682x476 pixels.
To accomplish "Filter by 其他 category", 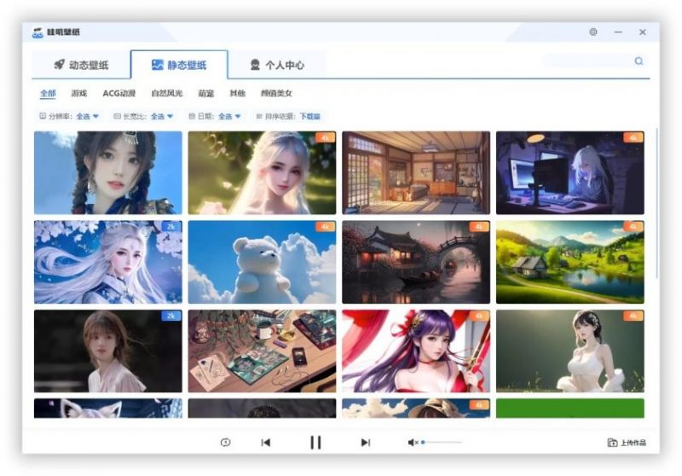I will pos(238,93).
